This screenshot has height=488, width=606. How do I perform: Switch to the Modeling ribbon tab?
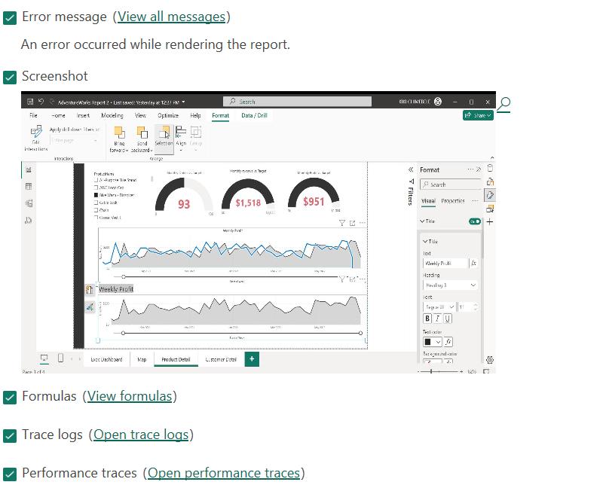[x=112, y=115]
